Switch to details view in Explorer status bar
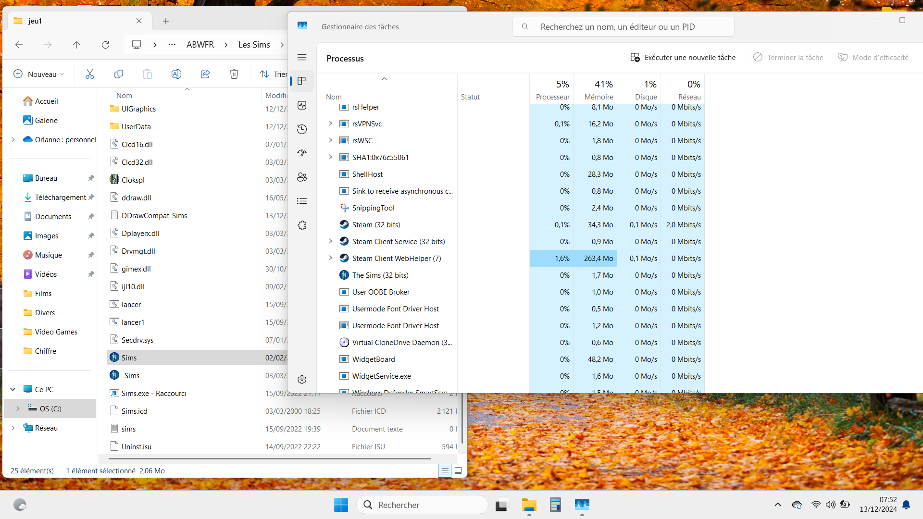Image resolution: width=923 pixels, height=519 pixels. pos(445,471)
